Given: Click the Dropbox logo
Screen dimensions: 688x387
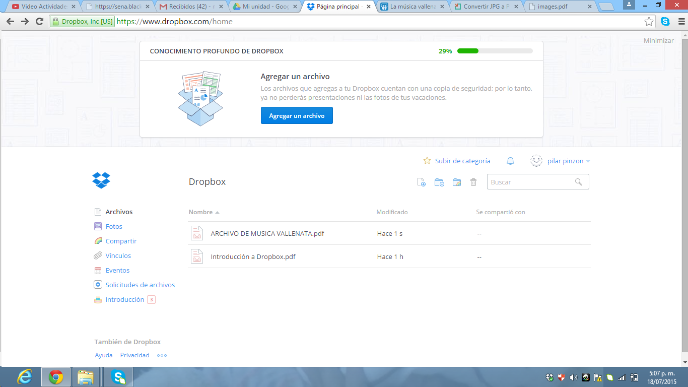Looking at the screenshot, I should [x=101, y=180].
